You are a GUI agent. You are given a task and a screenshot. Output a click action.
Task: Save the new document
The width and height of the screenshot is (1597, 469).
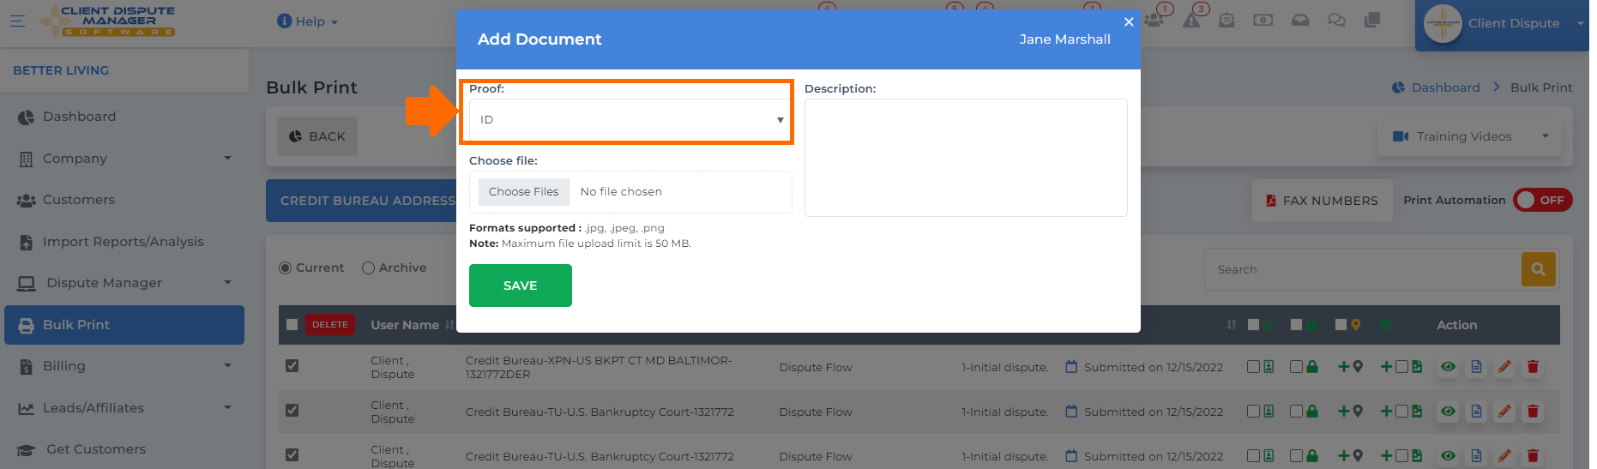[x=520, y=286]
